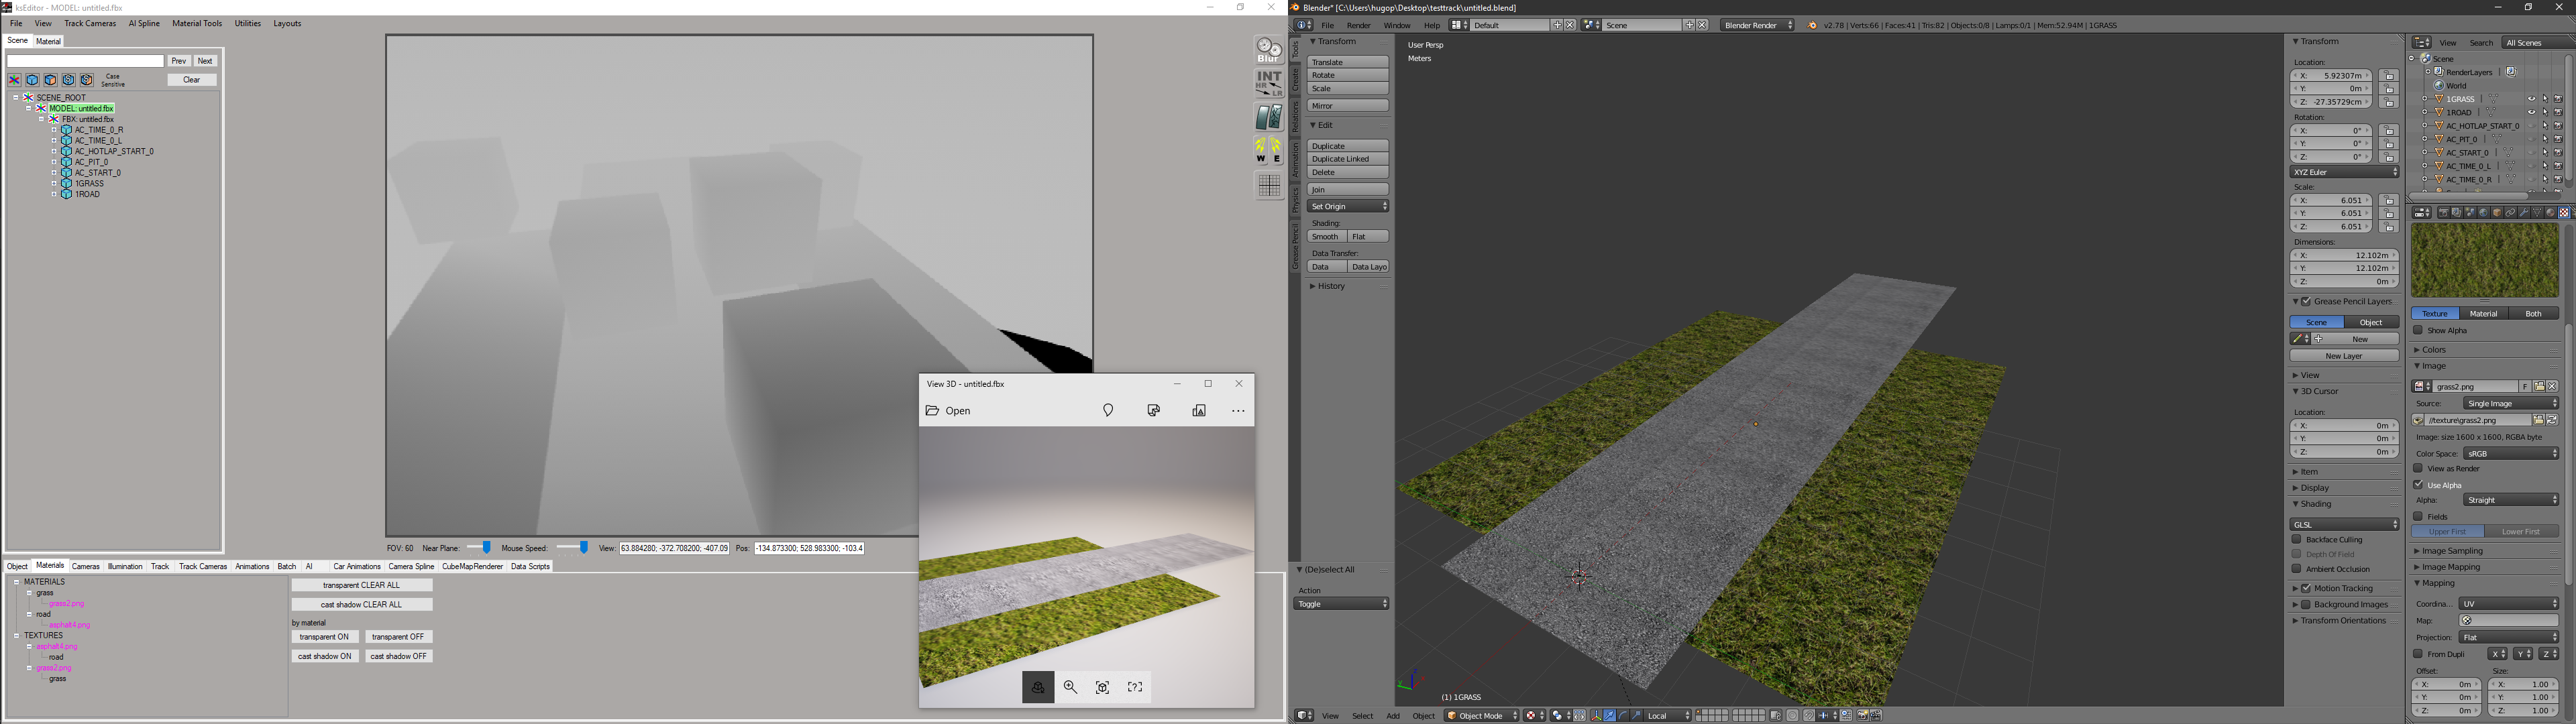Open Render menu in Blender
Viewport: 2576px width, 724px height.
(1358, 25)
